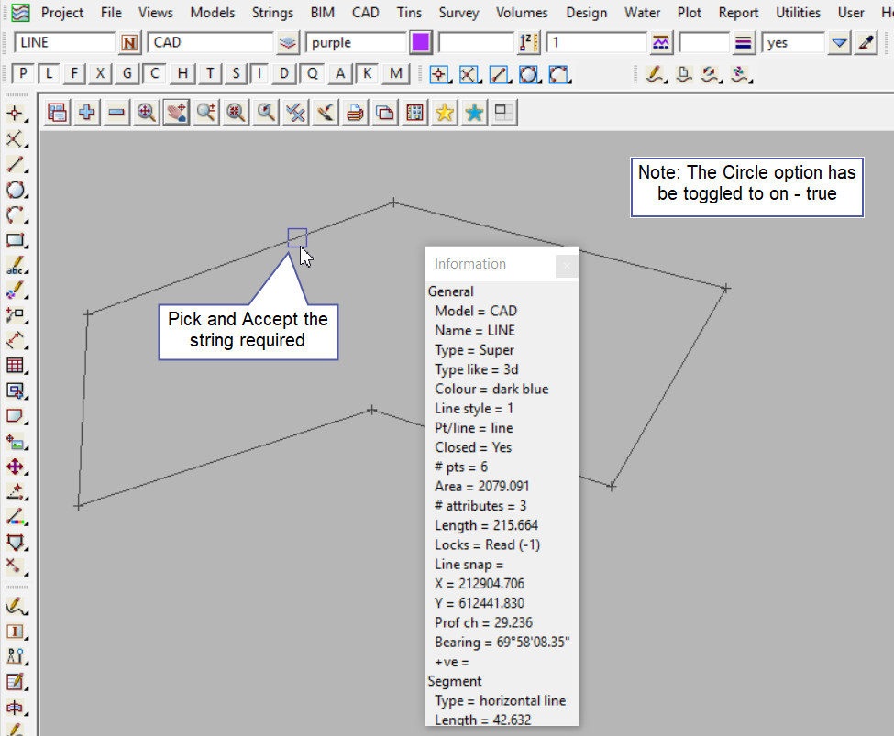The height and width of the screenshot is (736, 894).
Task: Activate the text 'abc' pencil tool
Action: (15, 267)
